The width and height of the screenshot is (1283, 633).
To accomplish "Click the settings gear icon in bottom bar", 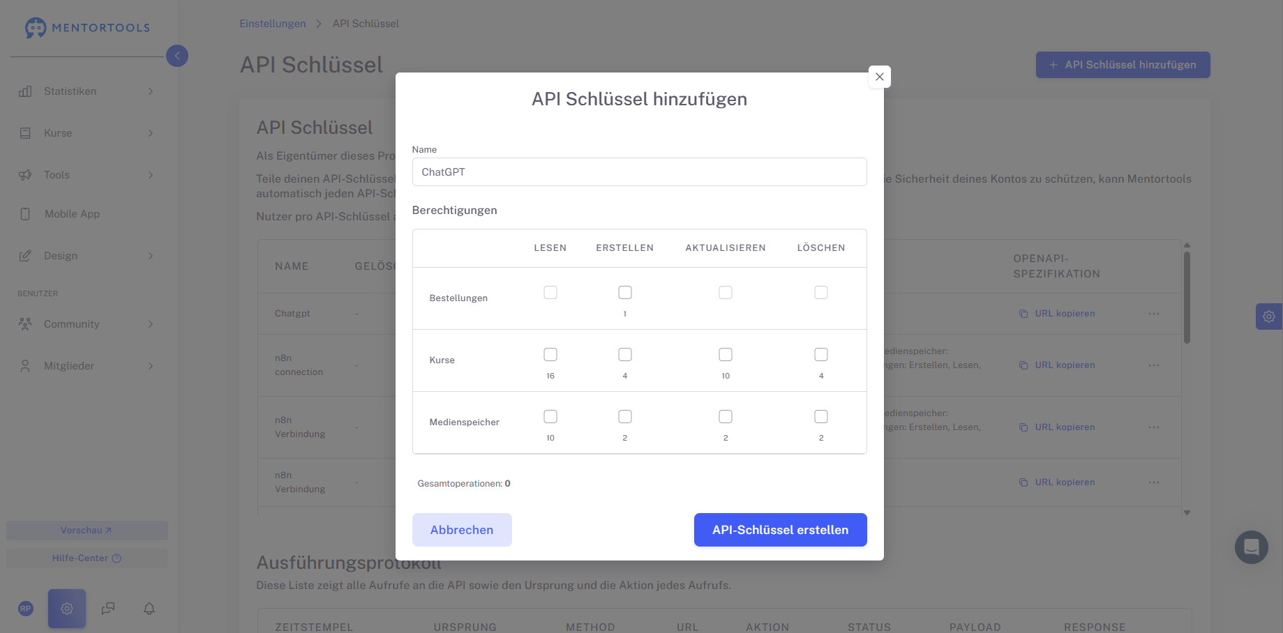I will point(67,609).
